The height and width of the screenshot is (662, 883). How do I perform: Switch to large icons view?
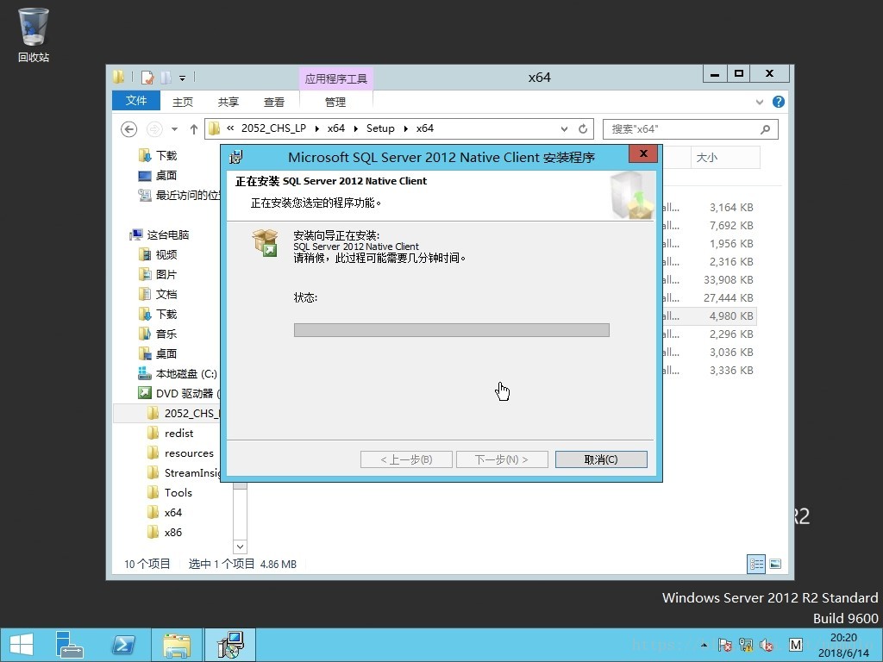pos(775,564)
